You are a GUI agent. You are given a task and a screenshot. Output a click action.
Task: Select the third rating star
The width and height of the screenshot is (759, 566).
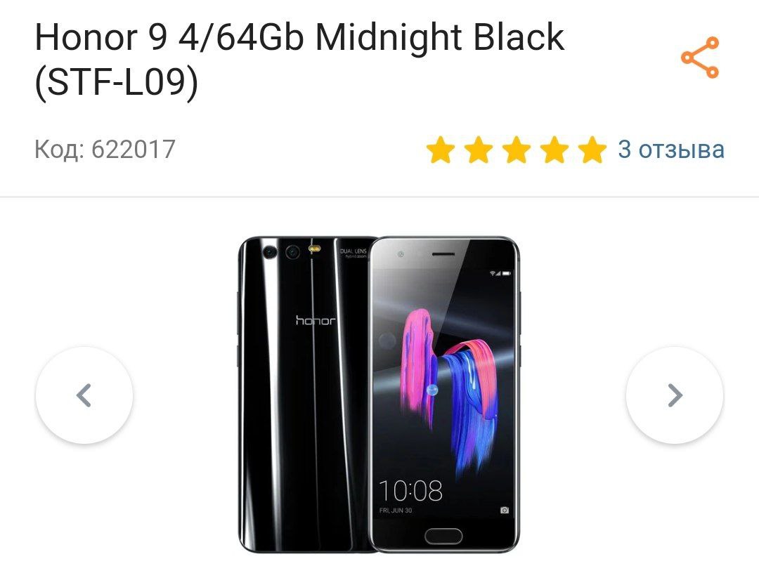[x=517, y=150]
